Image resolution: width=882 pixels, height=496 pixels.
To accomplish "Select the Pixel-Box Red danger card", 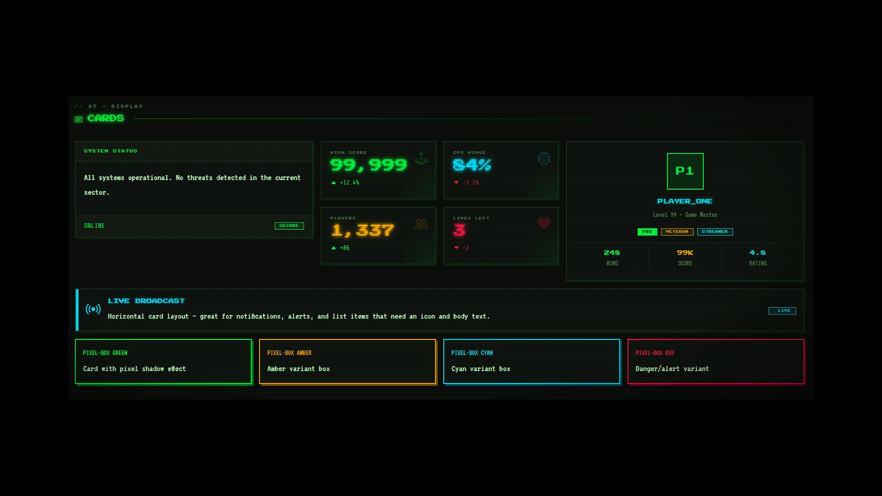I will click(x=716, y=361).
